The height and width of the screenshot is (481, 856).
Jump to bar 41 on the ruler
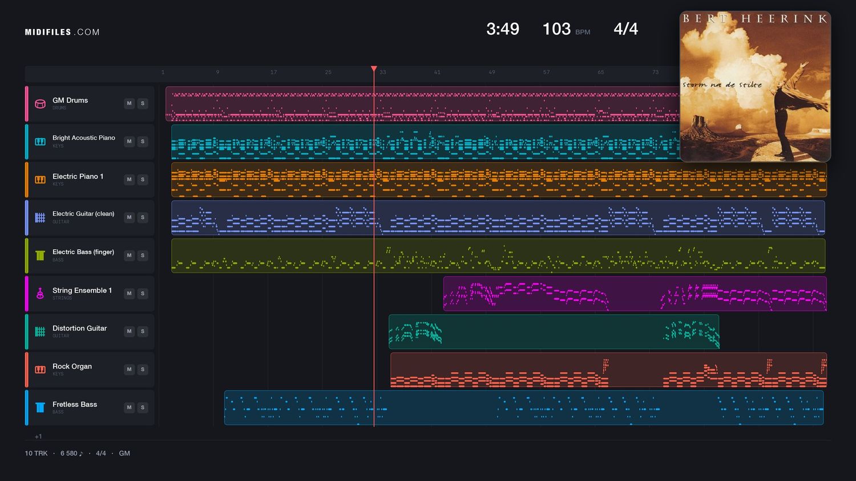tap(437, 72)
